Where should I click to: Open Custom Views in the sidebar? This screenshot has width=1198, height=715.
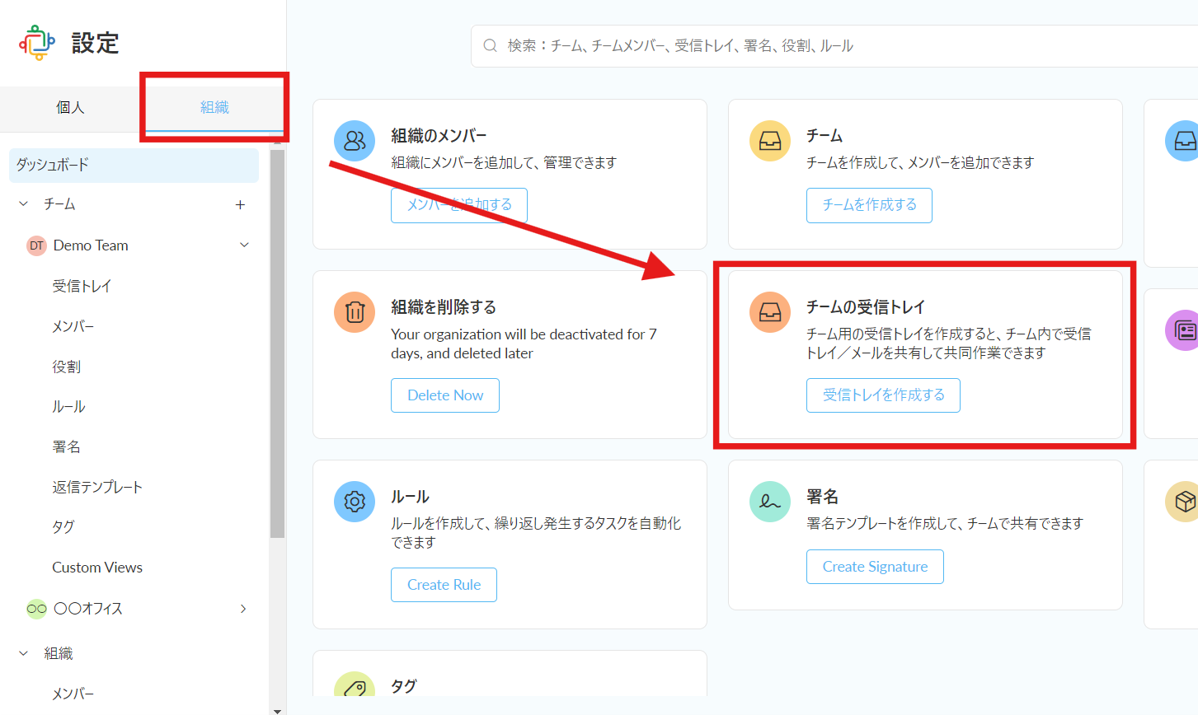click(x=97, y=568)
